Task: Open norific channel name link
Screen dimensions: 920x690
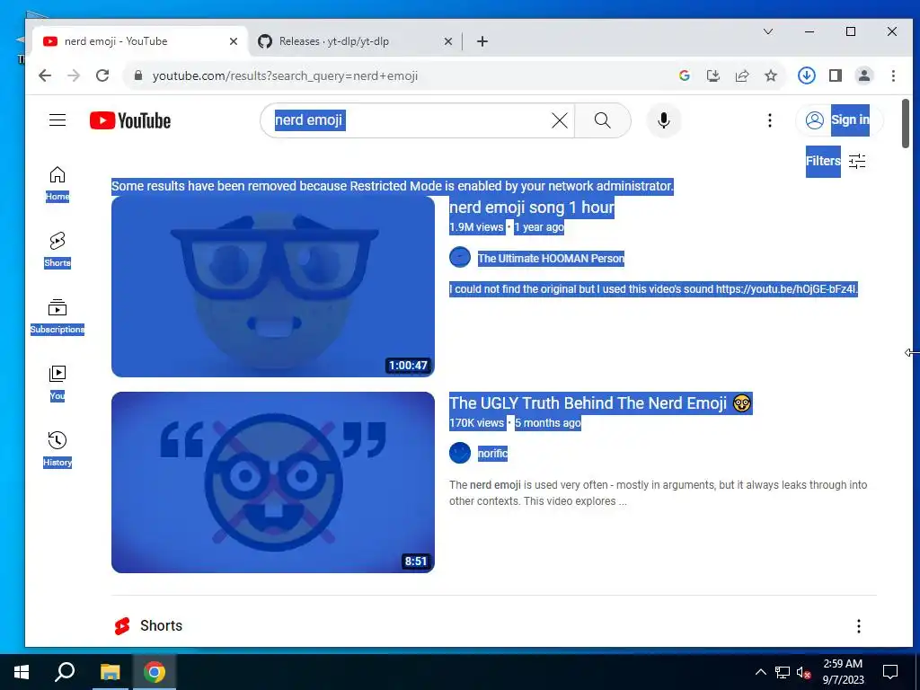Action: pyautogui.click(x=493, y=453)
